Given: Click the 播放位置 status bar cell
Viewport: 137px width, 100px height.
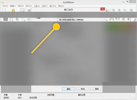Looking at the screenshot, I should pos(82,95).
